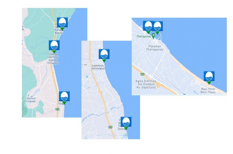Click the green Πλαταμώνας location pin icon
This screenshot has width=233, height=154.
click(x=153, y=36)
